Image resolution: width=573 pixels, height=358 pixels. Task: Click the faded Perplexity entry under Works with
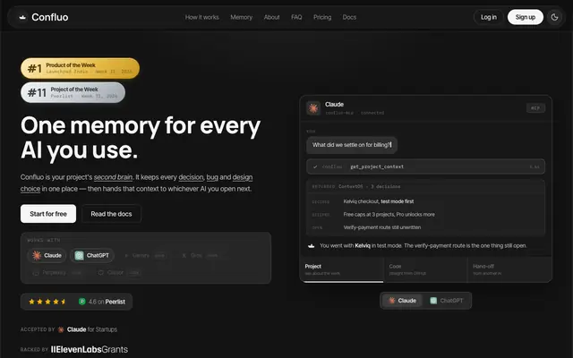[x=57, y=272]
